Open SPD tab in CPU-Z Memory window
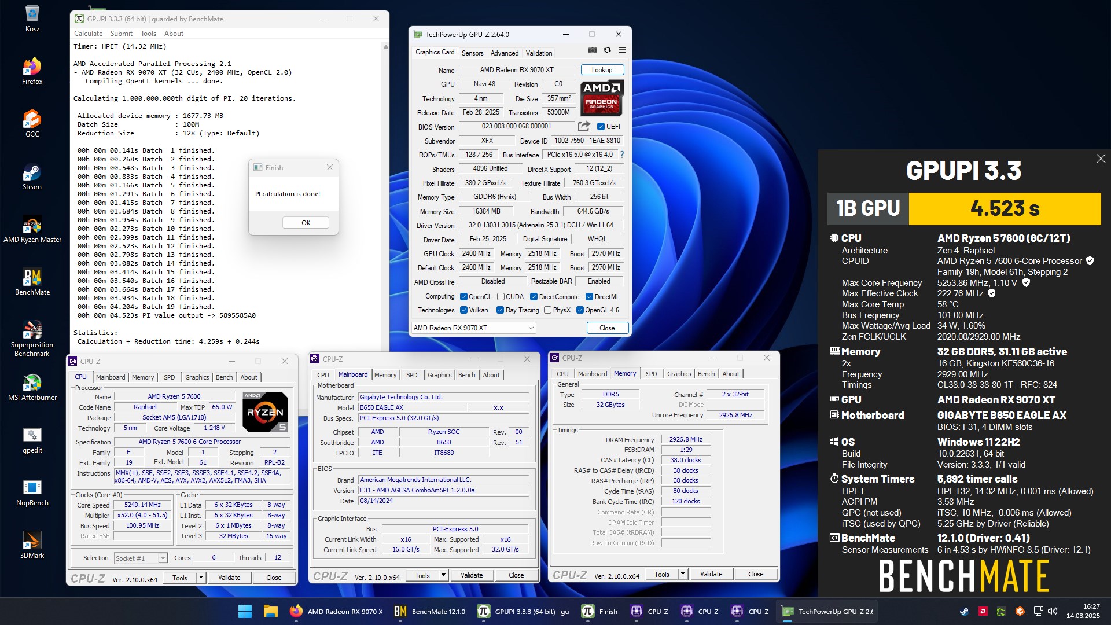This screenshot has height=625, width=1111. [651, 374]
